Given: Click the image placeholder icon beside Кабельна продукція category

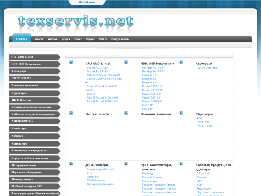Looking at the screenshot, I should pos(181,164).
